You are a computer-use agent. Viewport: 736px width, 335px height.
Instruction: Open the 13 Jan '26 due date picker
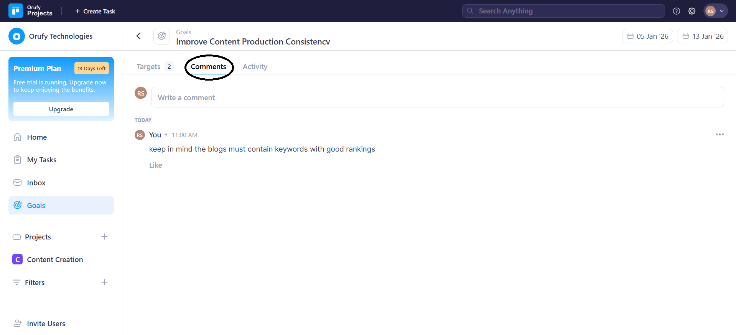coord(702,36)
